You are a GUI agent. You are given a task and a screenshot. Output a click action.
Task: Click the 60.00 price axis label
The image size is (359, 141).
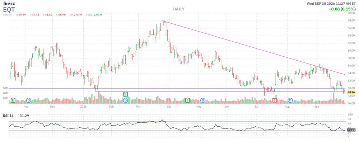[351, 51]
